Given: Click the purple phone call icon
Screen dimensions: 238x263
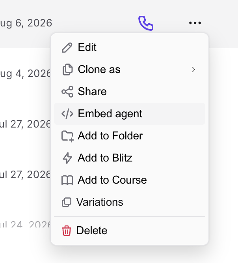Looking at the screenshot, I should coord(146,23).
